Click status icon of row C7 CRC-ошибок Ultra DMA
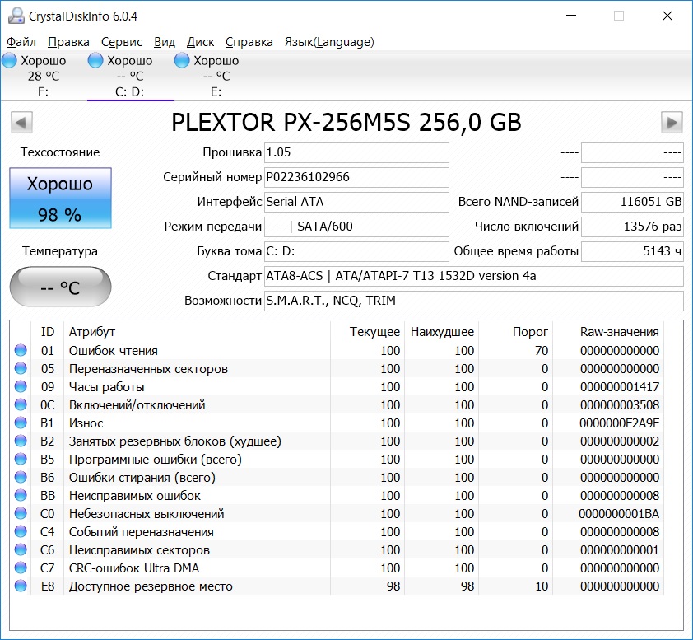The width and height of the screenshot is (693, 640). tap(21, 568)
